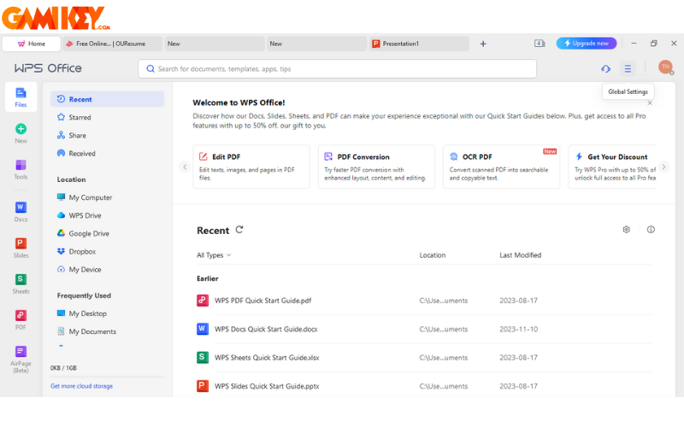Click the window counter icon in the tab bar
This screenshot has width=684, height=427.
point(540,44)
